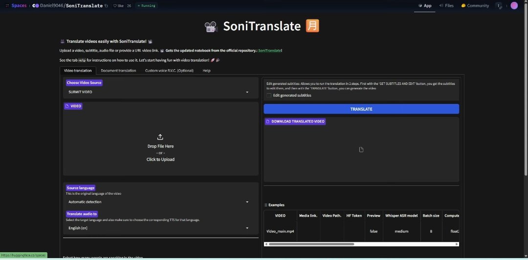Switch to the App tab

click(425, 6)
